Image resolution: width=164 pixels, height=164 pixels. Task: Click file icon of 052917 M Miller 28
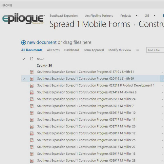[x=32, y=161]
